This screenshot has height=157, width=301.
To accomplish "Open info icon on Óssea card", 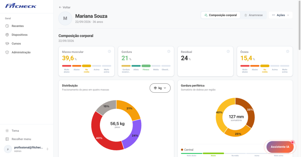I will pos(287,51).
